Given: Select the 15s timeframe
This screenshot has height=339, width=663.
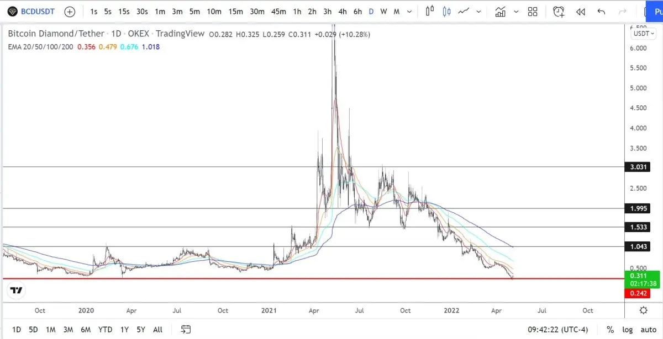Looking at the screenshot, I should click(124, 11).
